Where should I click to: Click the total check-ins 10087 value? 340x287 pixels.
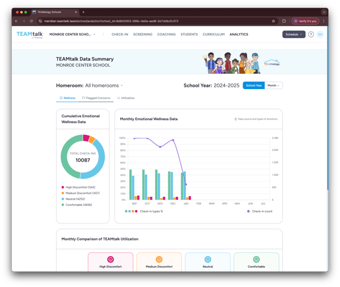point(83,160)
